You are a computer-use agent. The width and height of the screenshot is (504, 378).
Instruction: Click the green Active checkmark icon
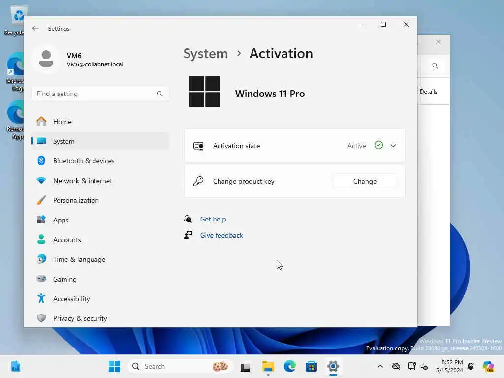click(x=378, y=145)
